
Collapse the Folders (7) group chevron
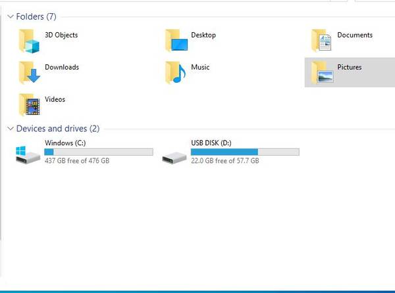point(11,17)
